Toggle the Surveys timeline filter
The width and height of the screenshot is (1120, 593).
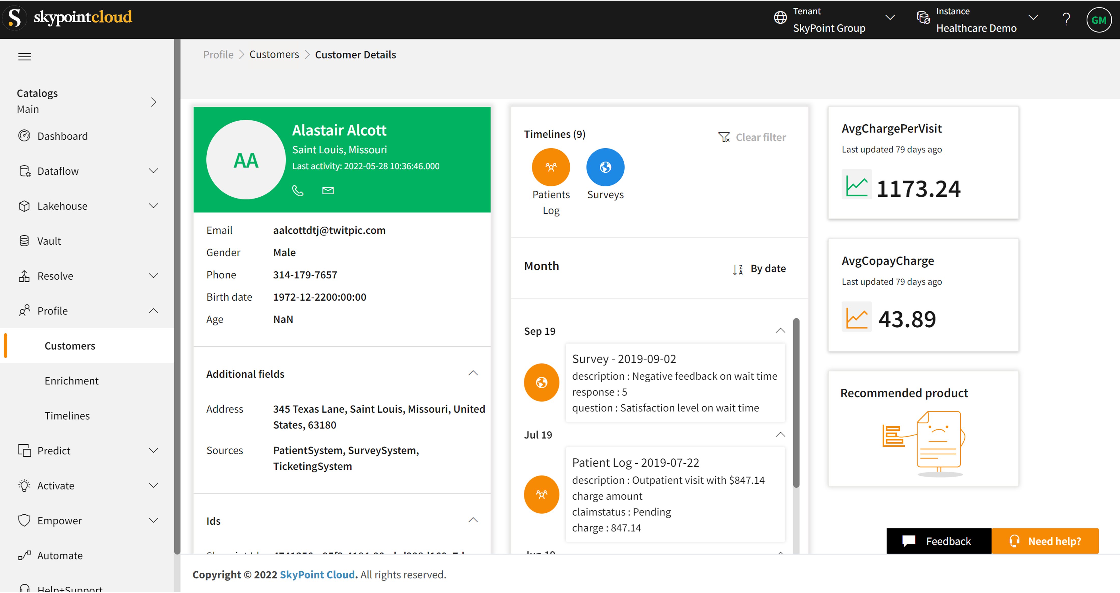click(x=605, y=167)
